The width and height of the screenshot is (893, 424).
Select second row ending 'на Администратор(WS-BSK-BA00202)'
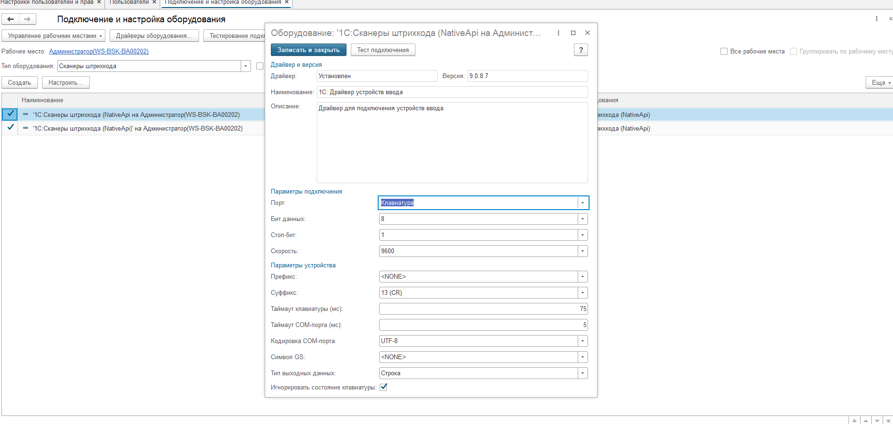(x=138, y=129)
